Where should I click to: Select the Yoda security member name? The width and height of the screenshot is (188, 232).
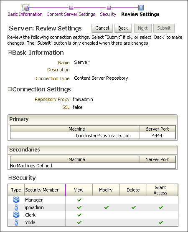click(30, 222)
